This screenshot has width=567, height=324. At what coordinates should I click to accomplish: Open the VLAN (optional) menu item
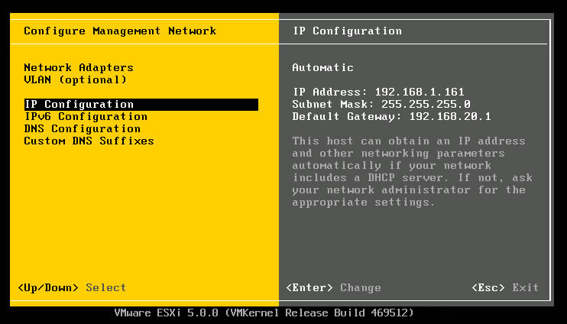[75, 79]
